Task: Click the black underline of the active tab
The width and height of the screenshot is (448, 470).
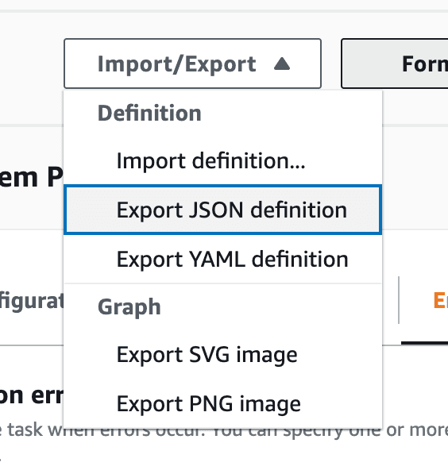Action: click(x=425, y=343)
